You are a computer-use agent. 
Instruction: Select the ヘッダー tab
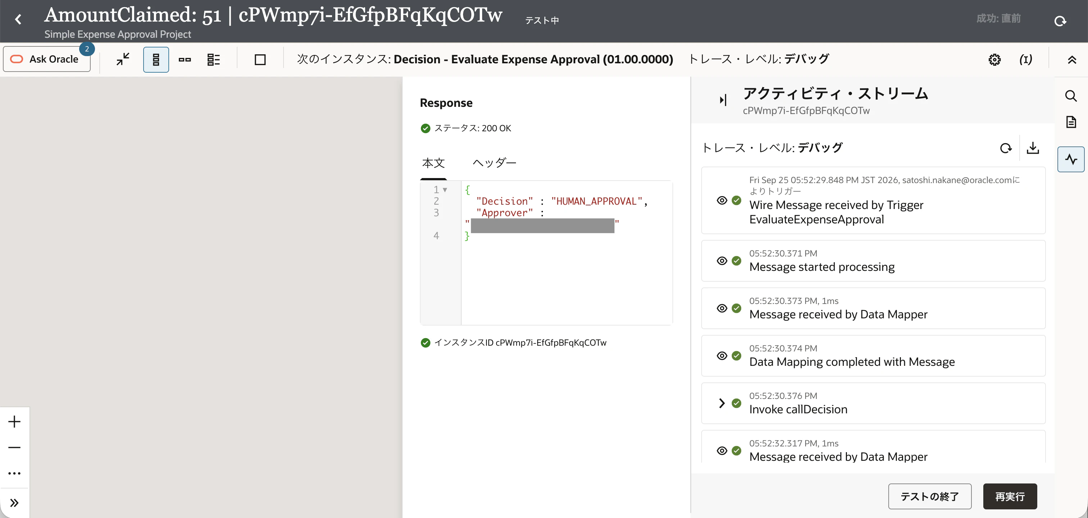(x=494, y=163)
